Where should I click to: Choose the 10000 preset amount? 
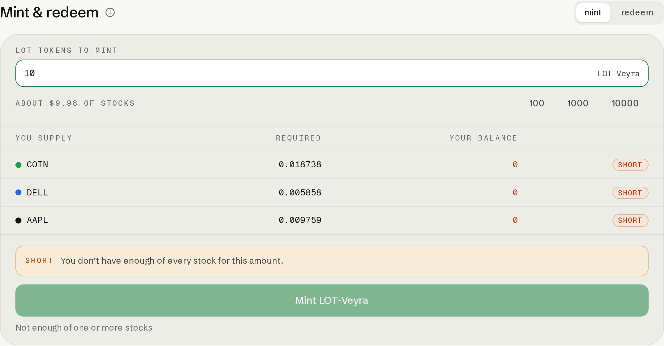coord(625,103)
